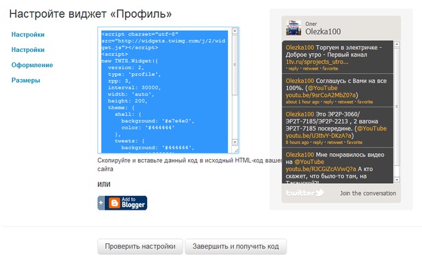The image size is (422, 263).
Task: Switch to the Размеры tab
Action: (x=25, y=81)
